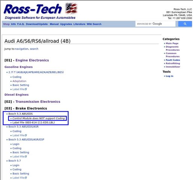This screenshot has width=193, height=180.
Task: Open Coding under 2.7l T engine
Action: point(17,77)
